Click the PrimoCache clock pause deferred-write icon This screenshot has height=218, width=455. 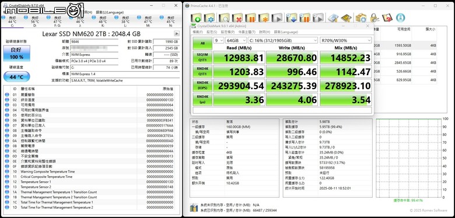(x=304, y=18)
